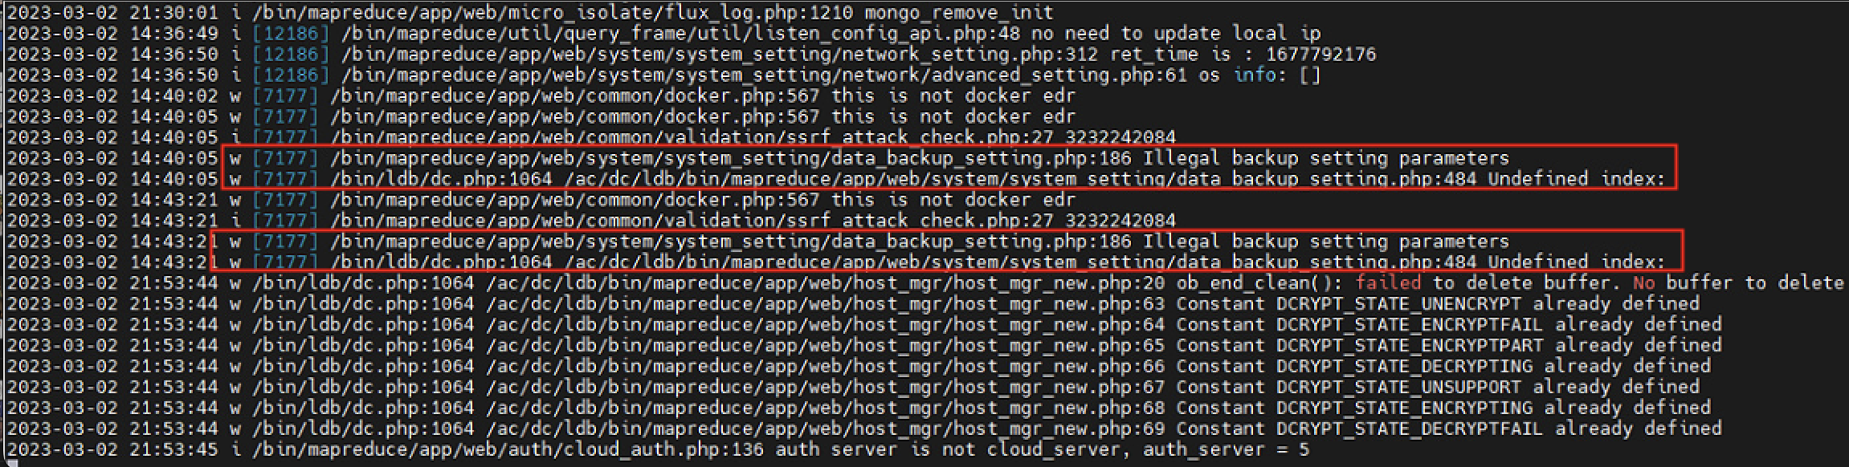Click the DCRYPT_STATE_ENCRYPTPART constant name
Image resolution: width=1849 pixels, height=467 pixels.
[1410, 345]
